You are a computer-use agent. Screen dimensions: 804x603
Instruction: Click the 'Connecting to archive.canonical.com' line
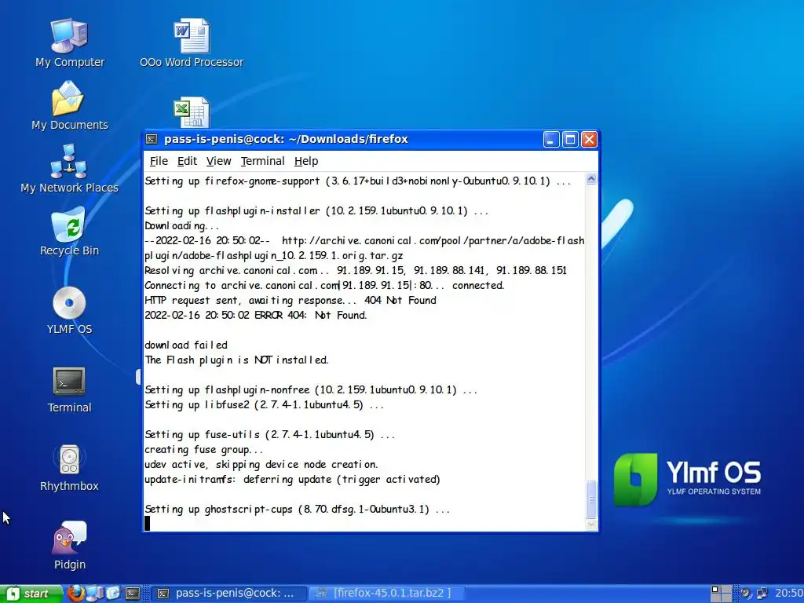tap(324, 285)
